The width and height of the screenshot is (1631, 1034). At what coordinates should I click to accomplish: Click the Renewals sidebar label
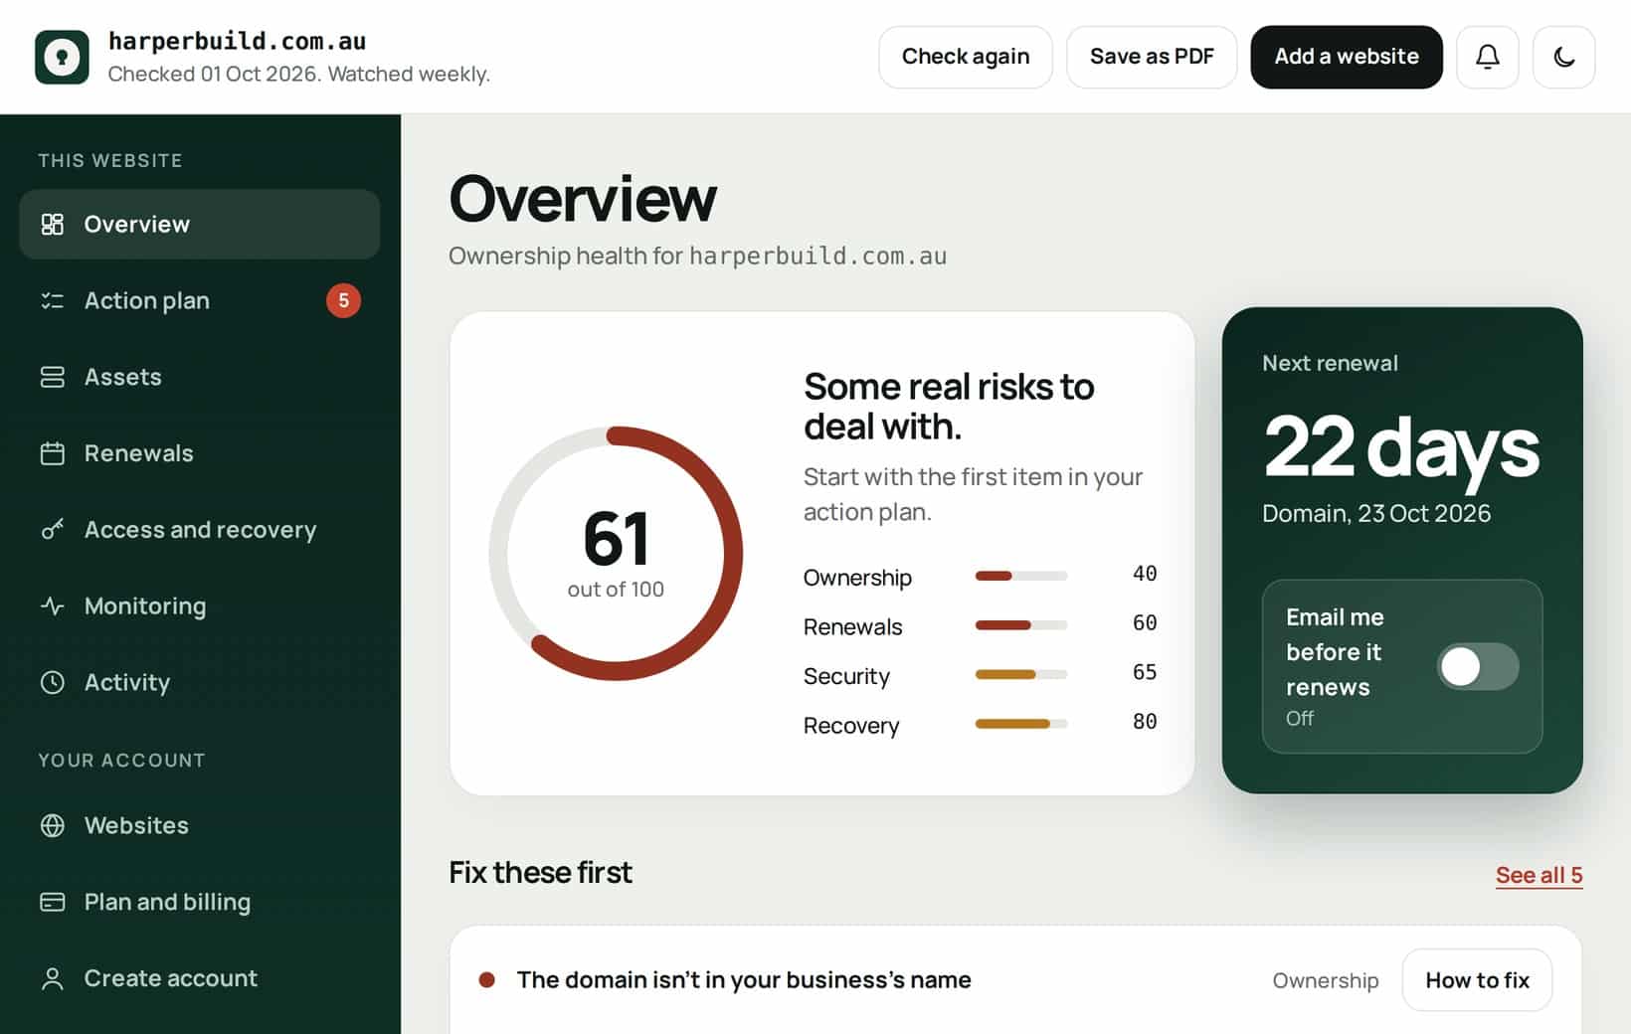pos(138,453)
